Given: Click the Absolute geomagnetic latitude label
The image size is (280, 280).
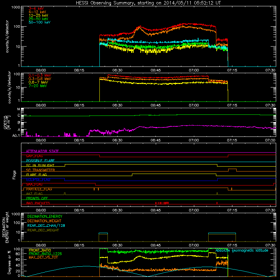Looking at the screenshot, I should [x=242, y=250].
